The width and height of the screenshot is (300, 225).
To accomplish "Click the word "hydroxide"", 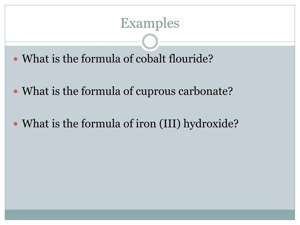I will [x=209, y=124].
